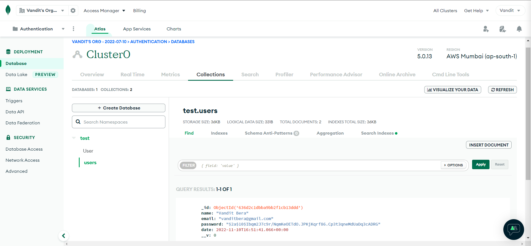This screenshot has height=246, width=531.
Task: Expand the Access Manager menu
Action: (x=104, y=11)
